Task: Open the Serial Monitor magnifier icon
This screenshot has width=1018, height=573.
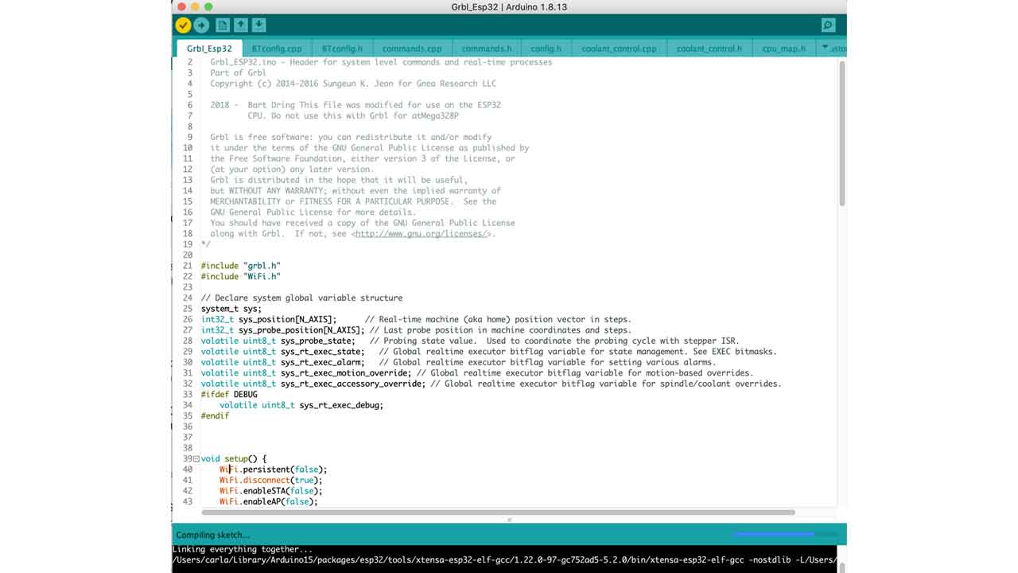Action: click(x=828, y=25)
